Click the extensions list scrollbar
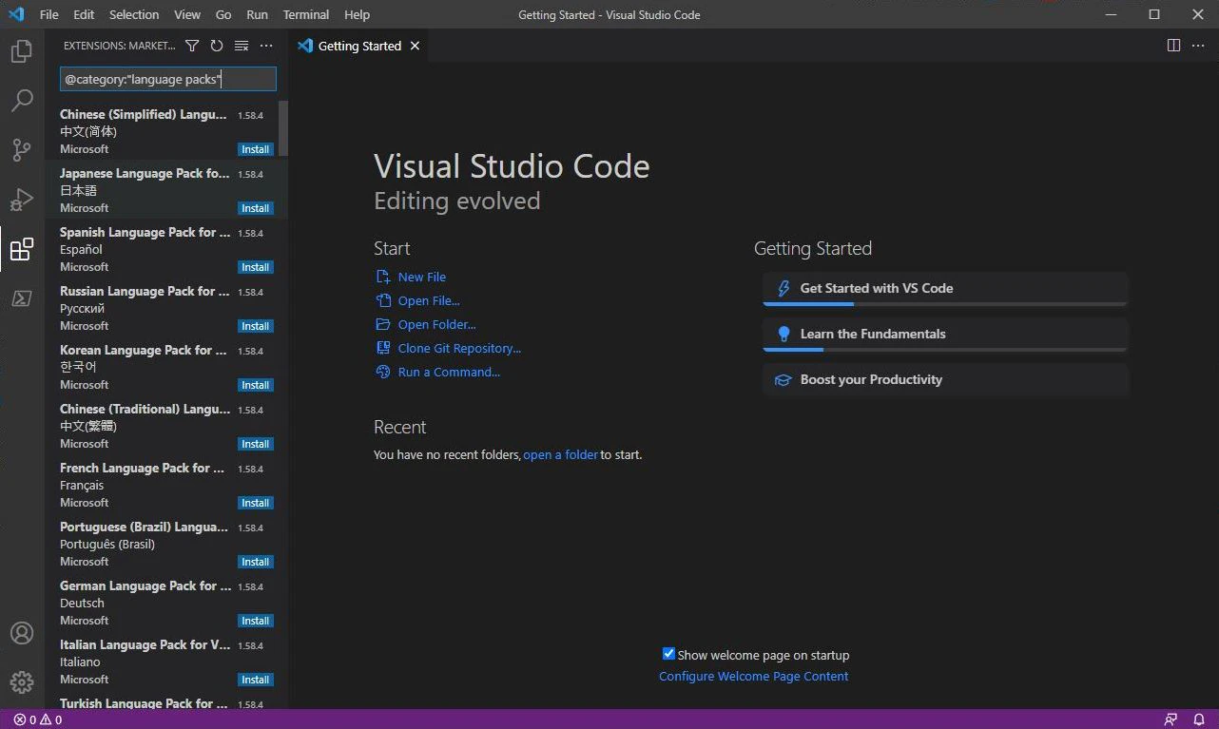 (283, 128)
